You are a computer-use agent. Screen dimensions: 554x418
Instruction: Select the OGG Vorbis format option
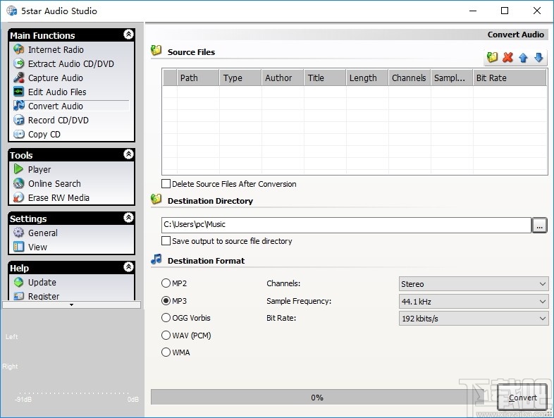coord(166,318)
